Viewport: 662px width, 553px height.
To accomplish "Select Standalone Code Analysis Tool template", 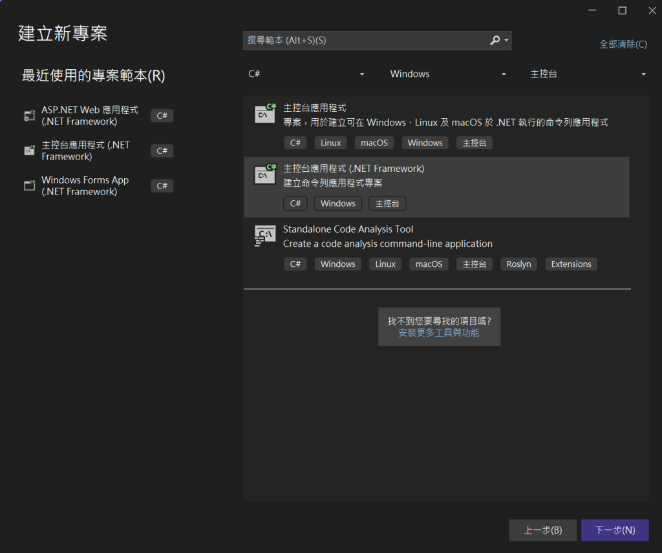I will [x=436, y=248].
